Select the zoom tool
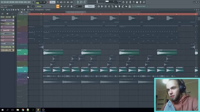This screenshot has height=112, width=200. pos(22,10)
